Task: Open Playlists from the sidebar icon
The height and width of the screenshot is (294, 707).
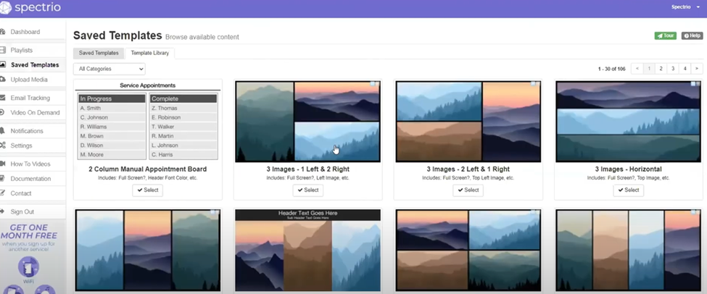Action: click(x=3, y=50)
